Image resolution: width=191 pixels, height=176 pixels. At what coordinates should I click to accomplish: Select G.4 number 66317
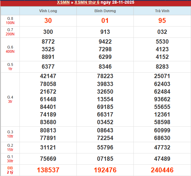tap(105, 114)
